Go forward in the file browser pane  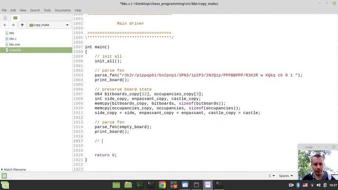[x=13, y=25]
